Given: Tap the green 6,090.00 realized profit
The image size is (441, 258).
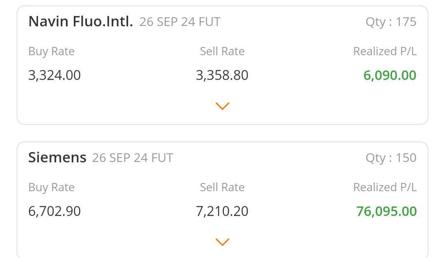Looking at the screenshot, I should point(389,75).
